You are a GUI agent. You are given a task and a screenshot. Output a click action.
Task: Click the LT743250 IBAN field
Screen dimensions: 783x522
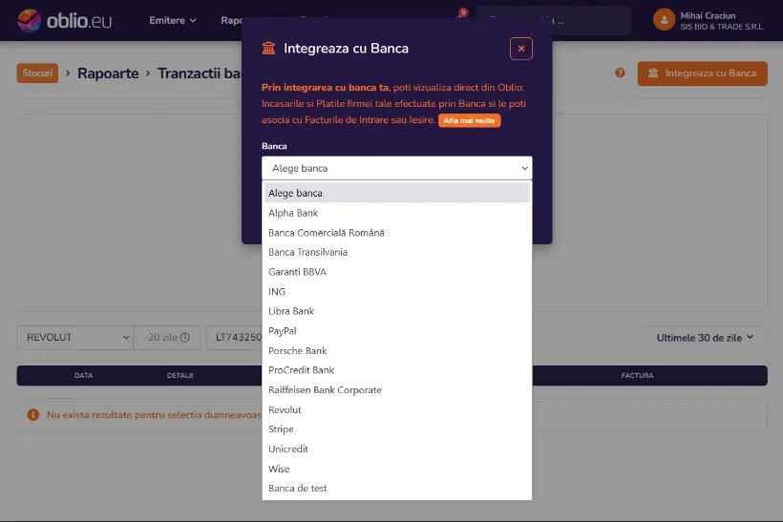[234, 338]
